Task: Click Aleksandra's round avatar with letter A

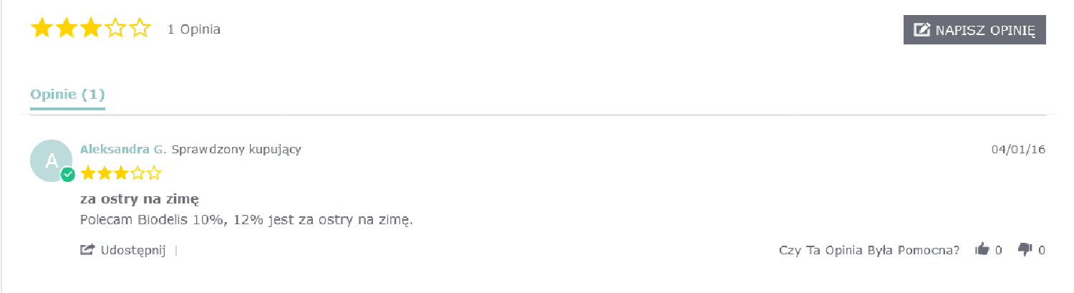Action: [51, 160]
